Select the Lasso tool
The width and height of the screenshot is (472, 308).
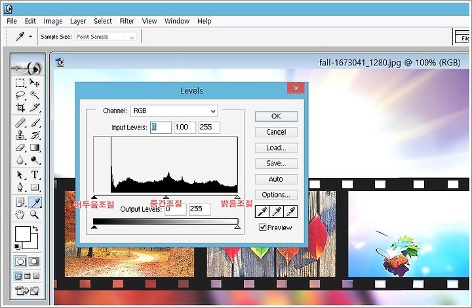(x=20, y=95)
